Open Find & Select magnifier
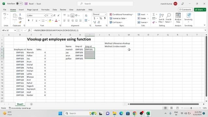 168,18
